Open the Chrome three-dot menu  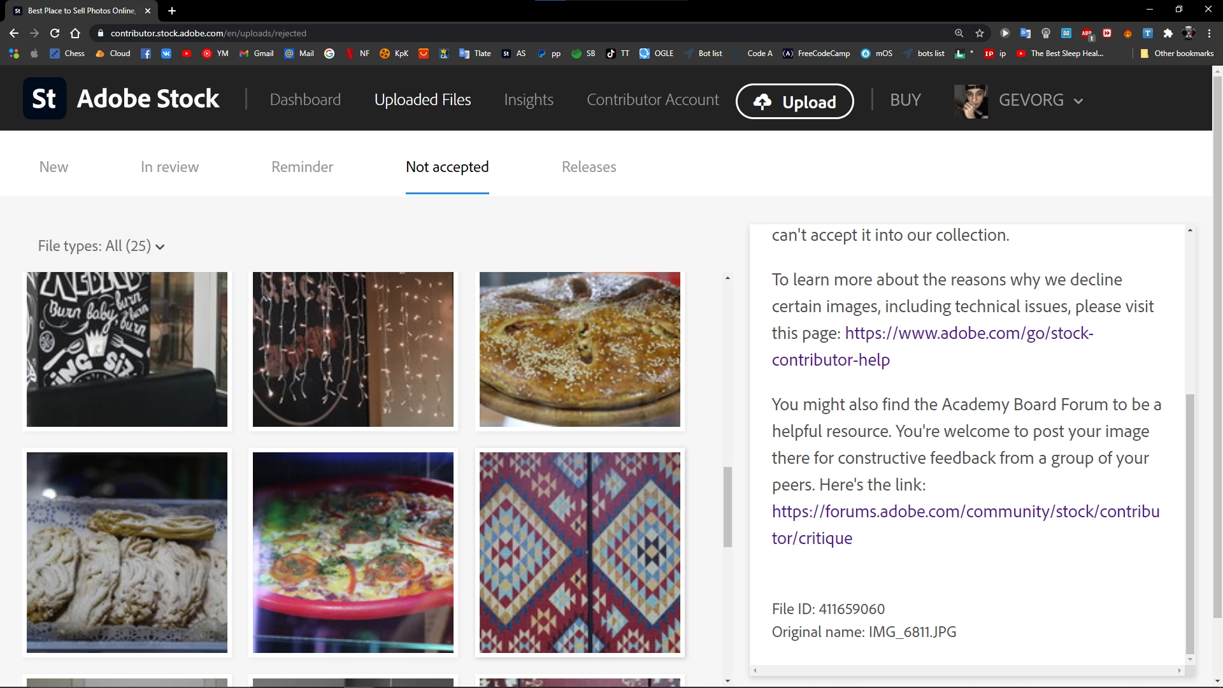1209,33
